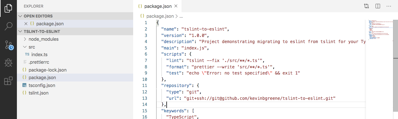Open the Extensions view
Image resolution: width=398 pixels, height=119 pixels.
[8, 81]
